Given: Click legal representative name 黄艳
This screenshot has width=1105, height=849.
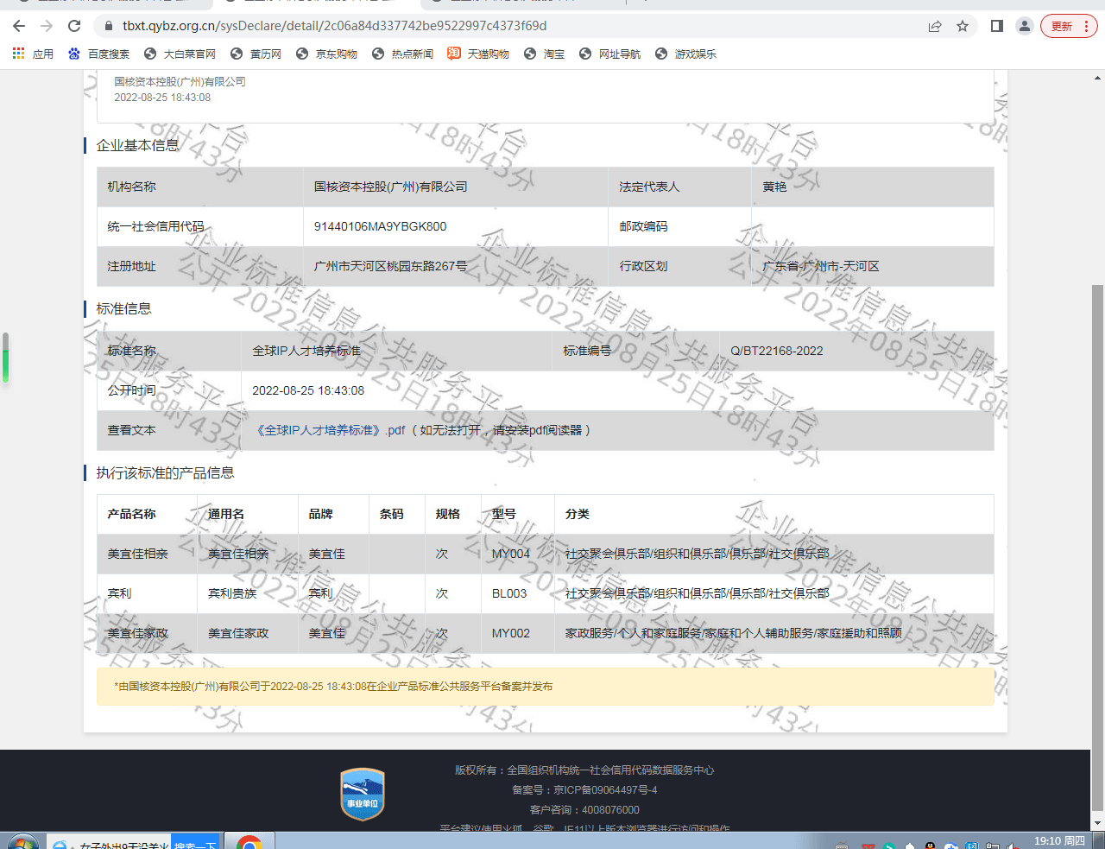Looking at the screenshot, I should [x=774, y=187].
